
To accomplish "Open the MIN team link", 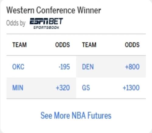I will tap(18, 88).
